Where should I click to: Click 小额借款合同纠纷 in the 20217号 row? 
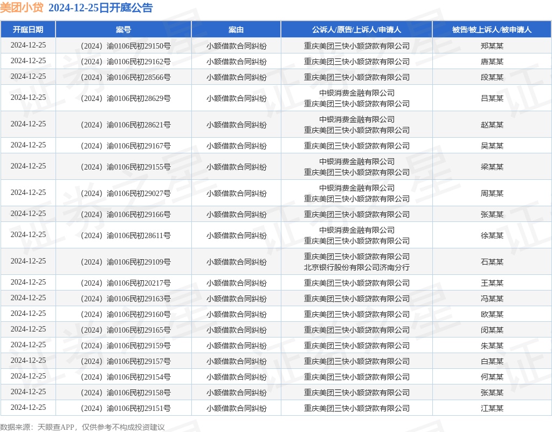(236, 283)
